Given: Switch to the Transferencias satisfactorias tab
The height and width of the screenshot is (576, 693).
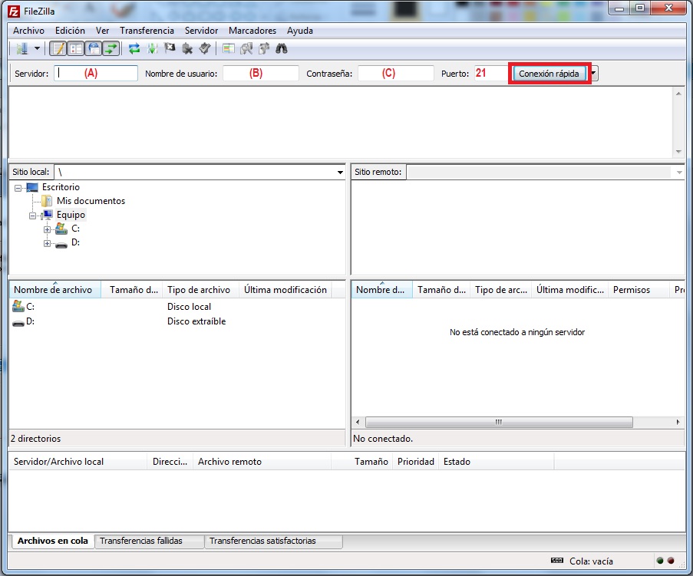Looking at the screenshot, I should pyautogui.click(x=273, y=541).
